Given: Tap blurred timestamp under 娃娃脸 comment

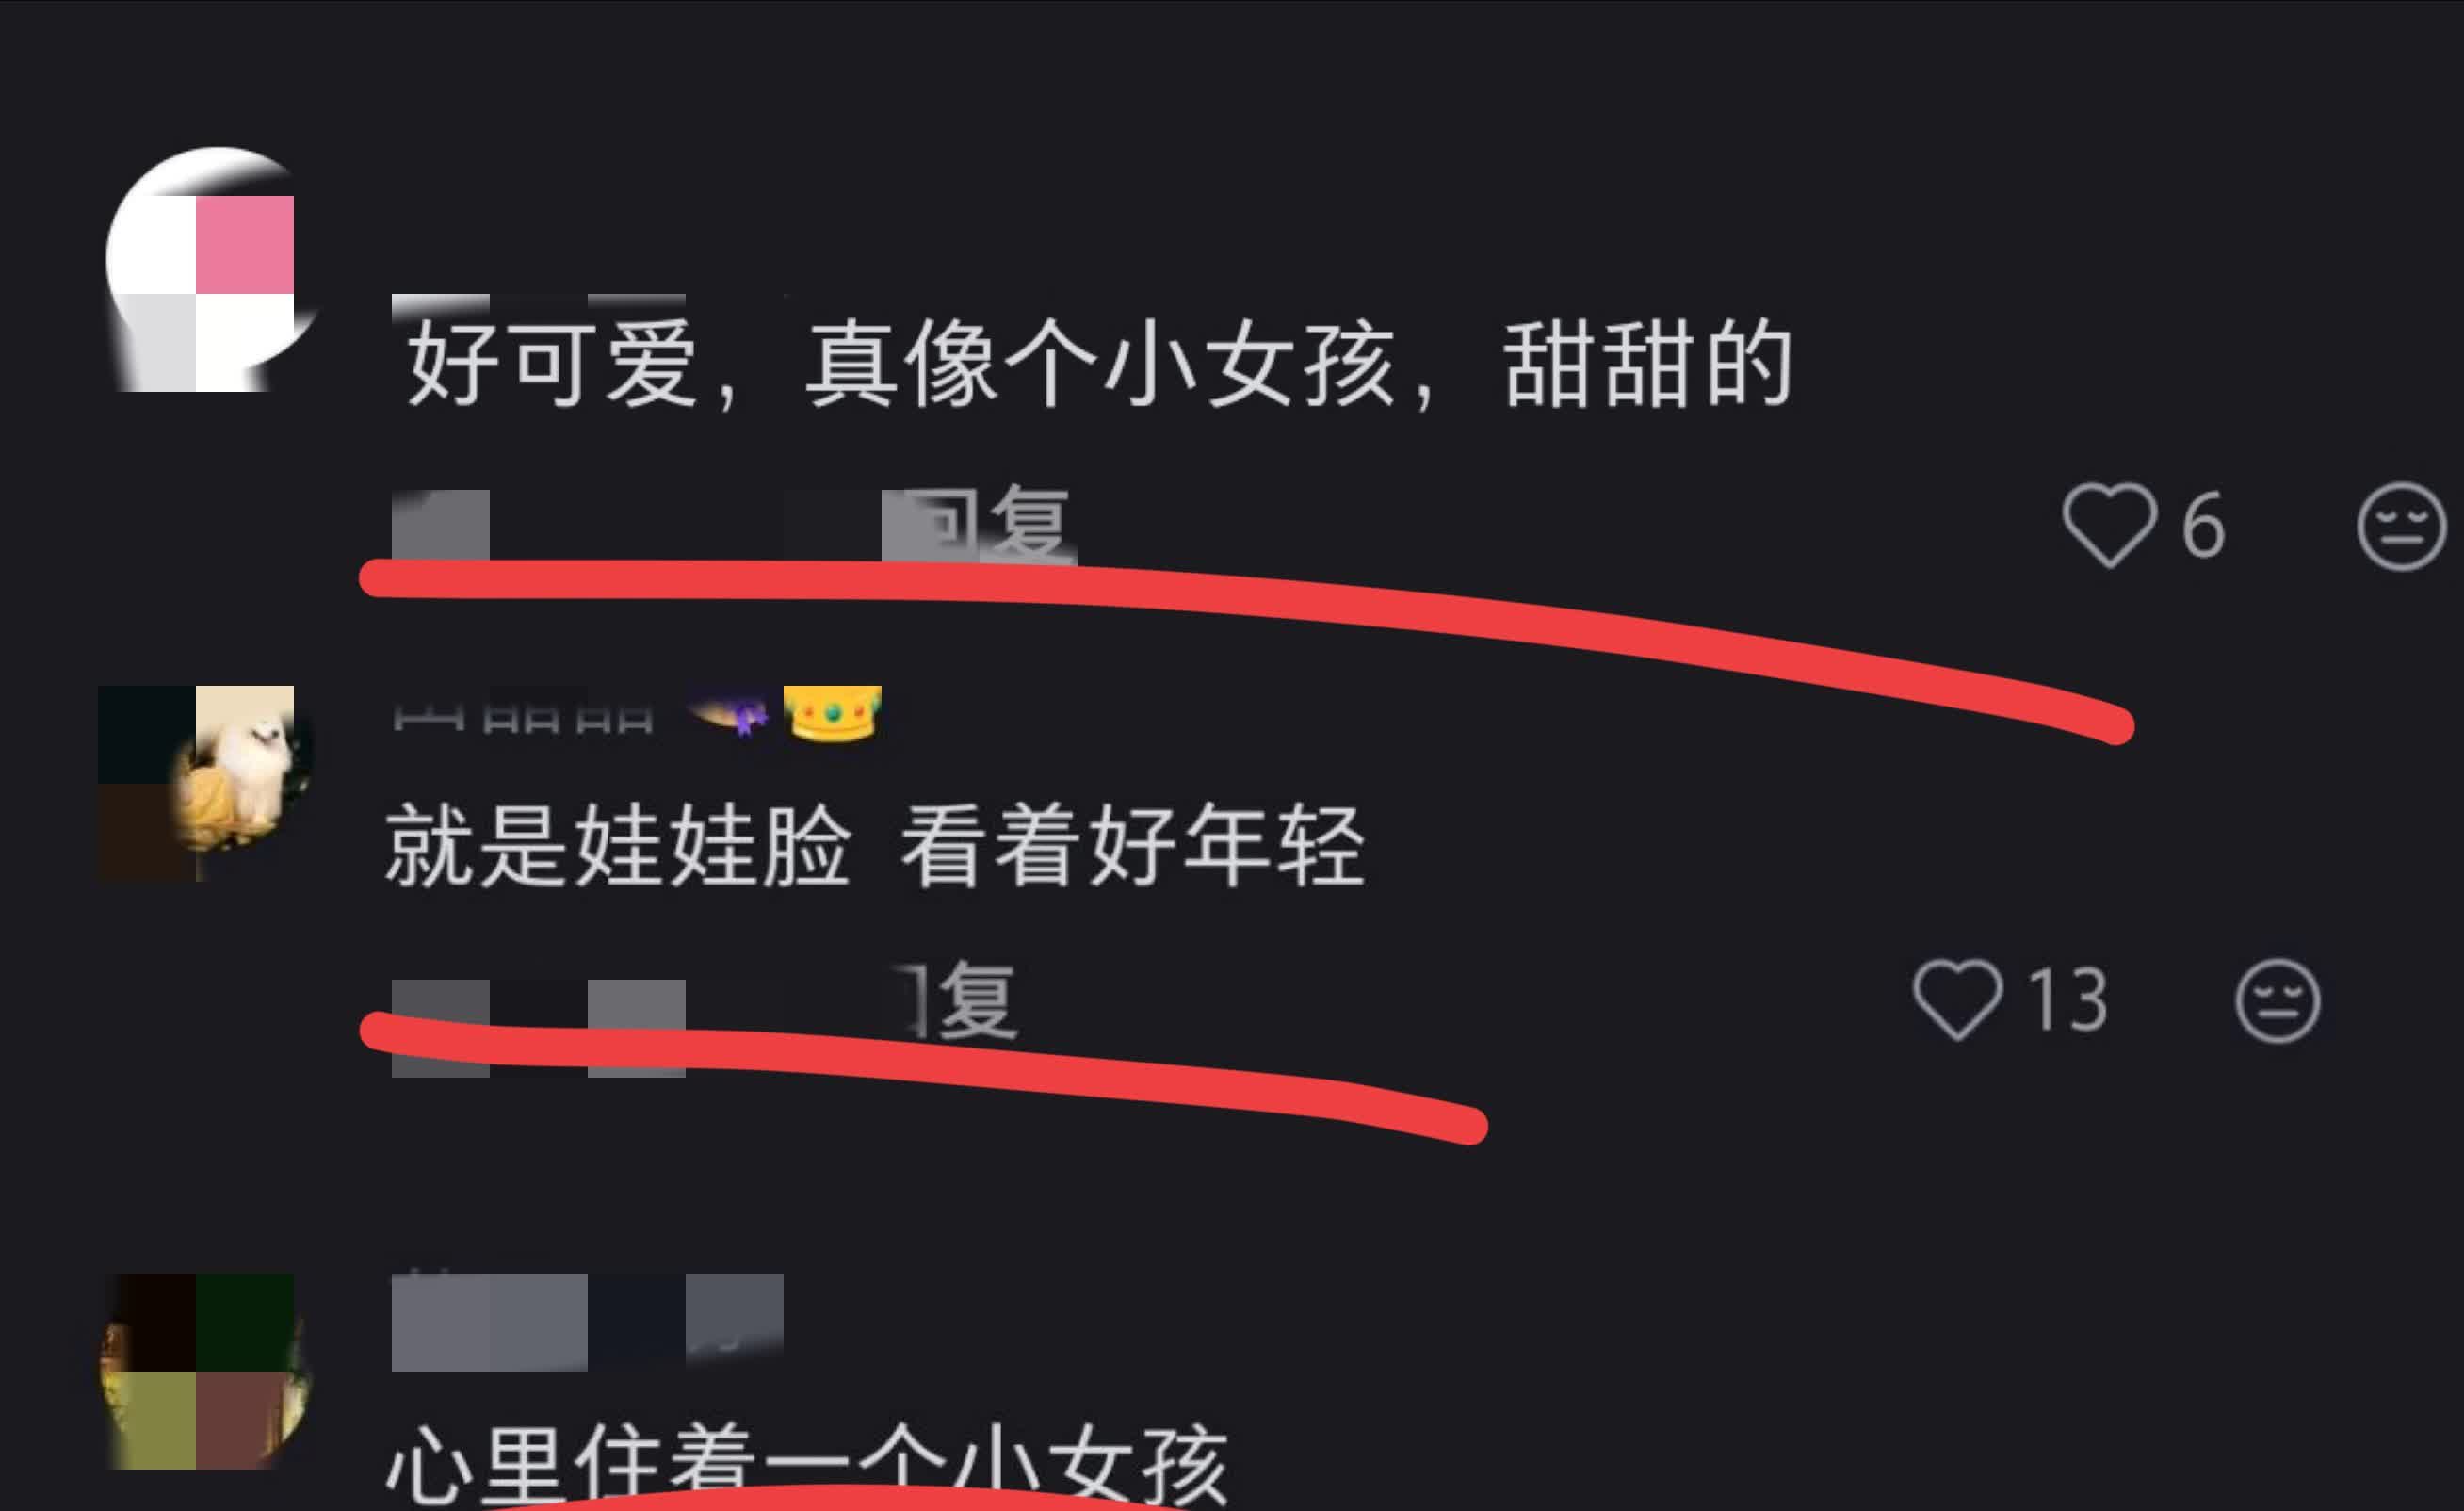Looking at the screenshot, I should click(538, 1028).
